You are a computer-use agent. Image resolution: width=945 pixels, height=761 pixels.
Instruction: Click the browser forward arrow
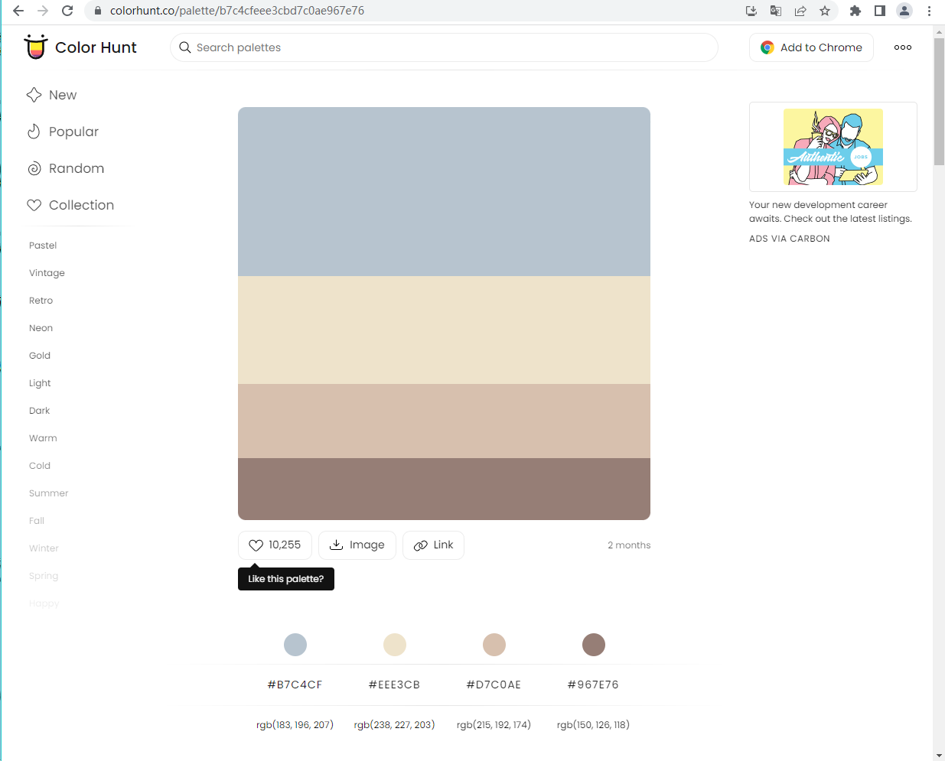point(43,11)
